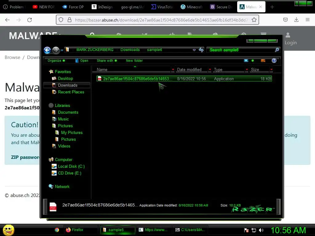Open the Size column filter dropdown
The width and height of the screenshot is (315, 236).
pos(271,69)
